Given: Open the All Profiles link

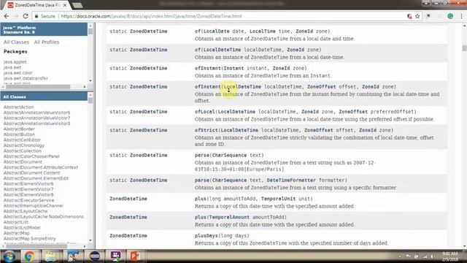Looking at the screenshot, I should (x=47, y=42).
